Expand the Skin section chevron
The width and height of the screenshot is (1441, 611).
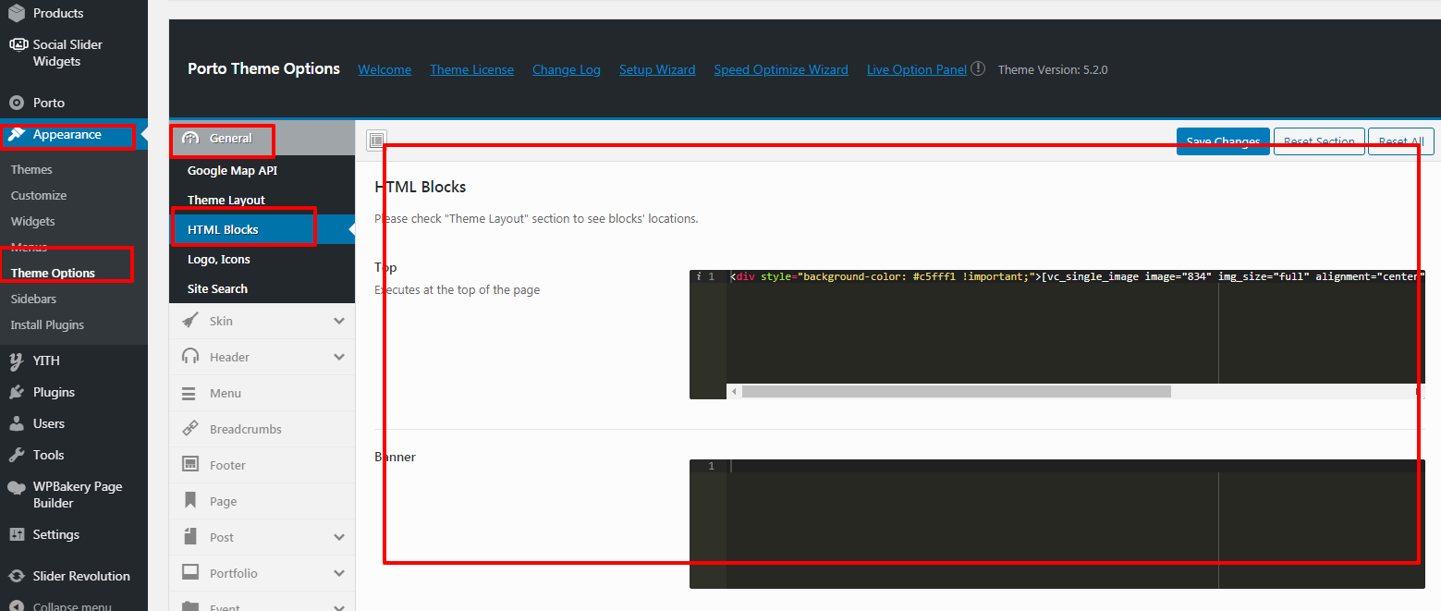339,321
